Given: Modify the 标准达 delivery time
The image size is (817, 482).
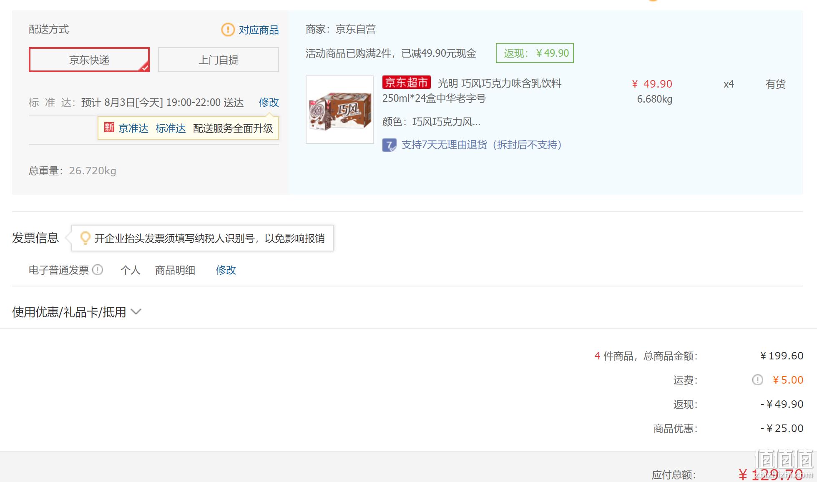Looking at the screenshot, I should (x=269, y=103).
